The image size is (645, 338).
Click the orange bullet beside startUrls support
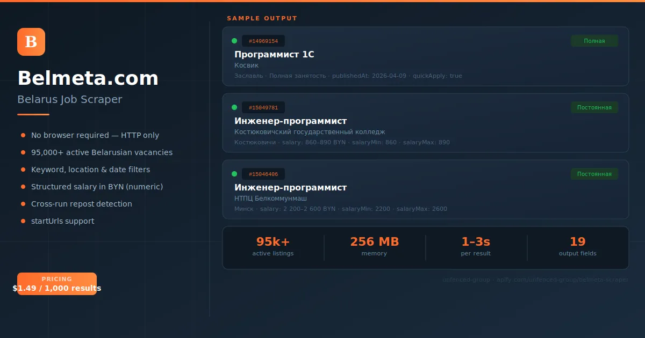(x=23, y=221)
